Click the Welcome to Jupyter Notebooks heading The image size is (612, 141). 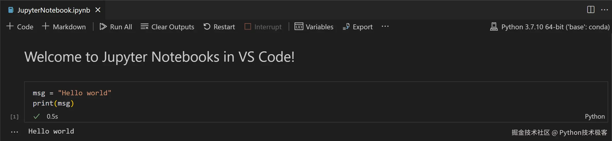[159, 57]
